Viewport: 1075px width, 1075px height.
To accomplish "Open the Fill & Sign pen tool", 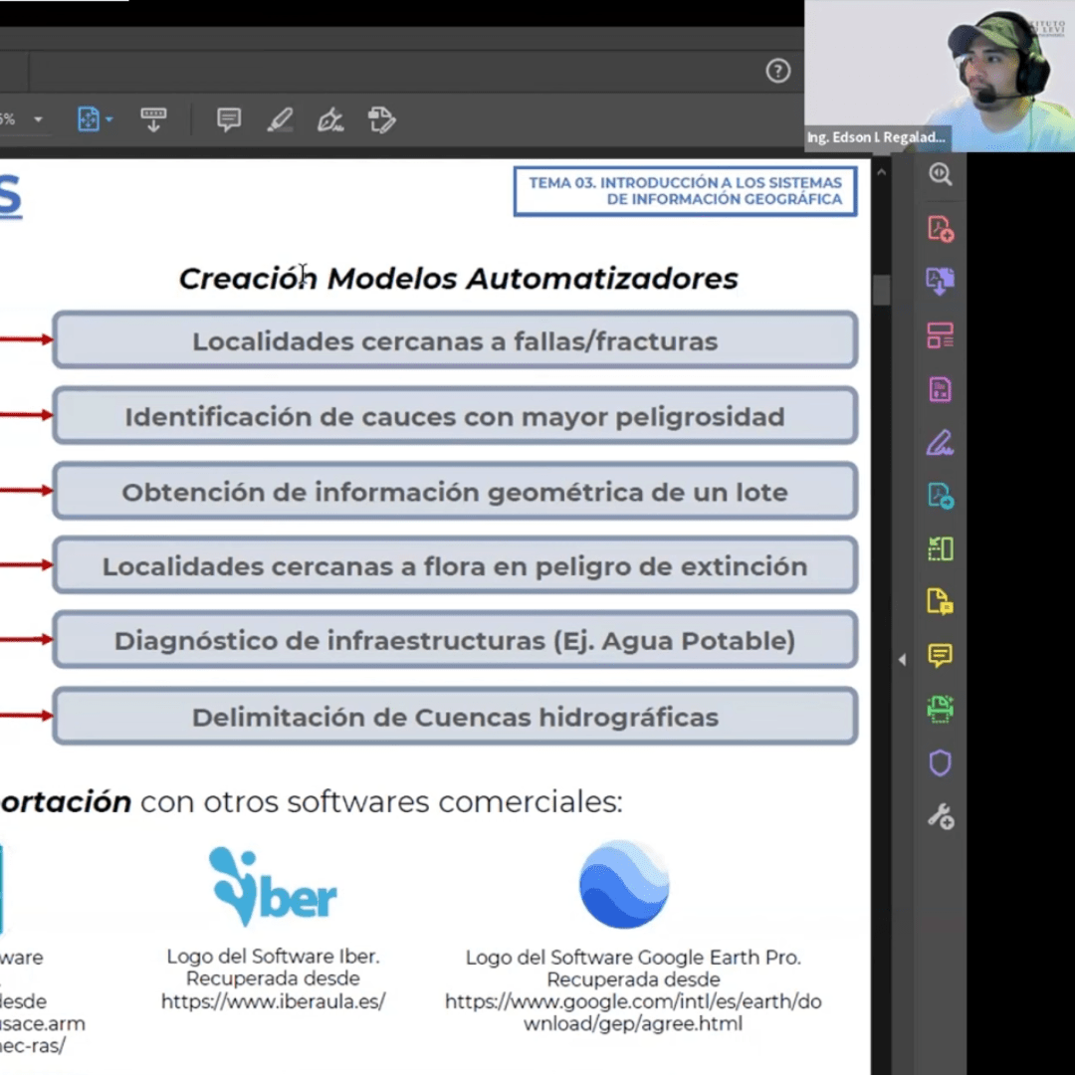I will click(941, 442).
